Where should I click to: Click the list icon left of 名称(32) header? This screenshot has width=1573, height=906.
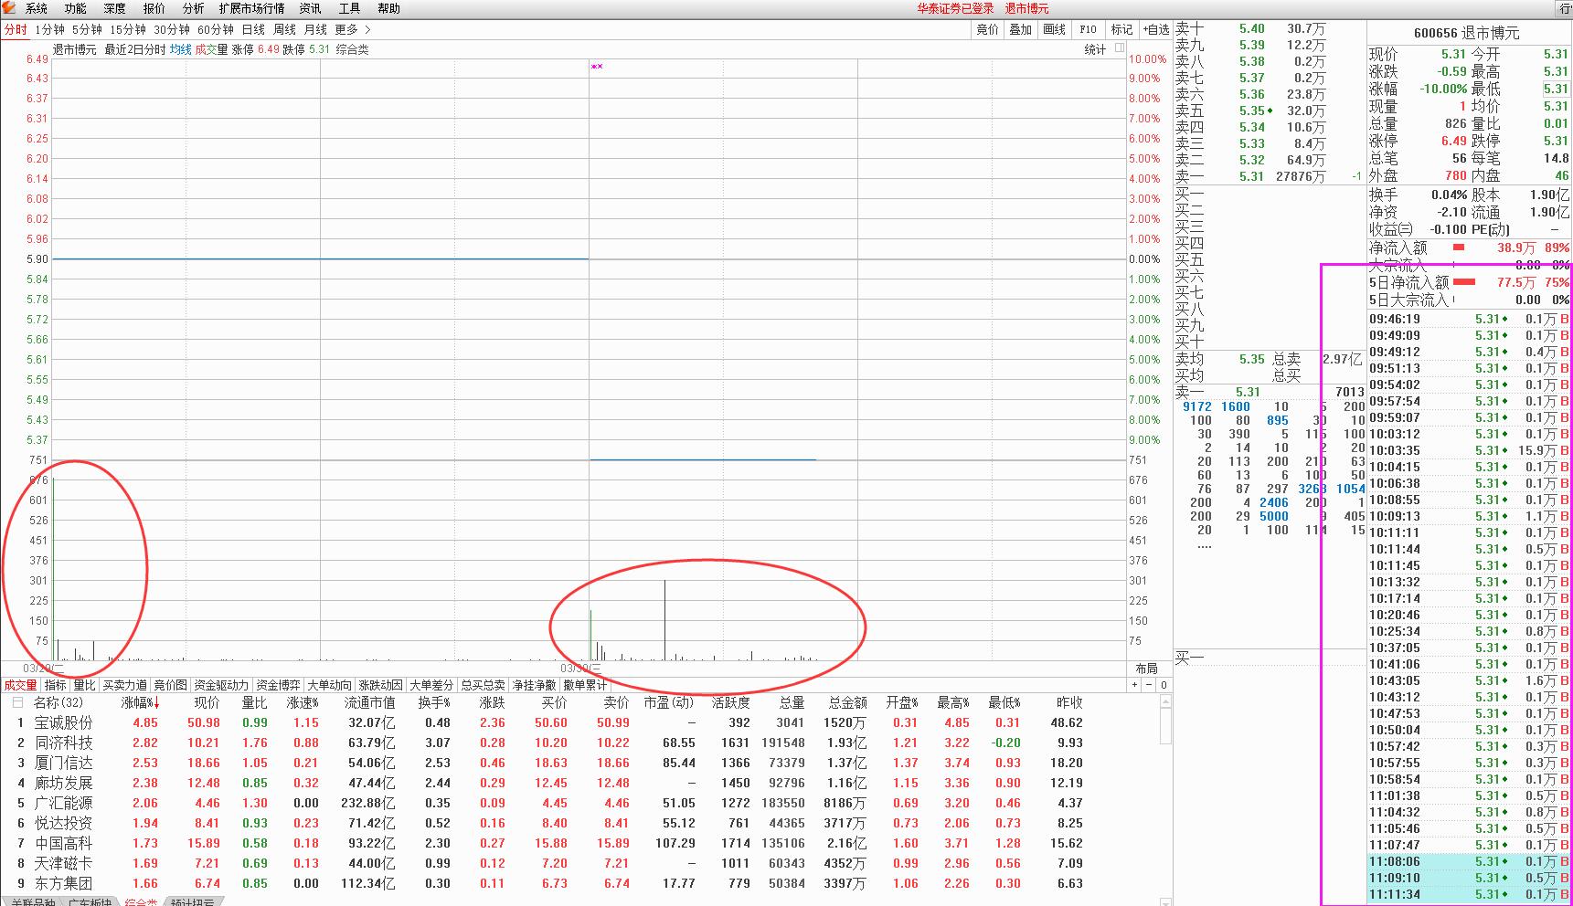17,702
